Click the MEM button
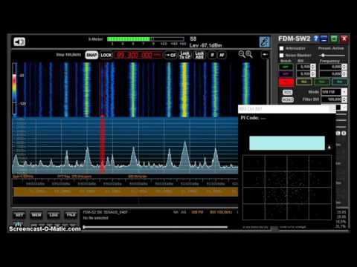 click(36, 215)
